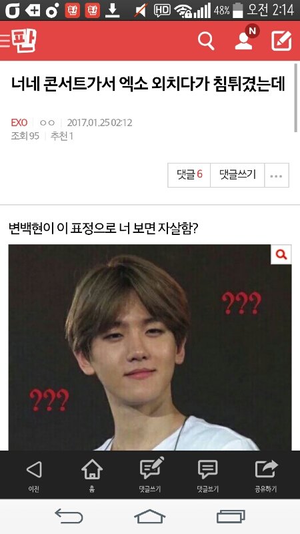Tap 댓글보기 speech bubble icon

tap(207, 469)
